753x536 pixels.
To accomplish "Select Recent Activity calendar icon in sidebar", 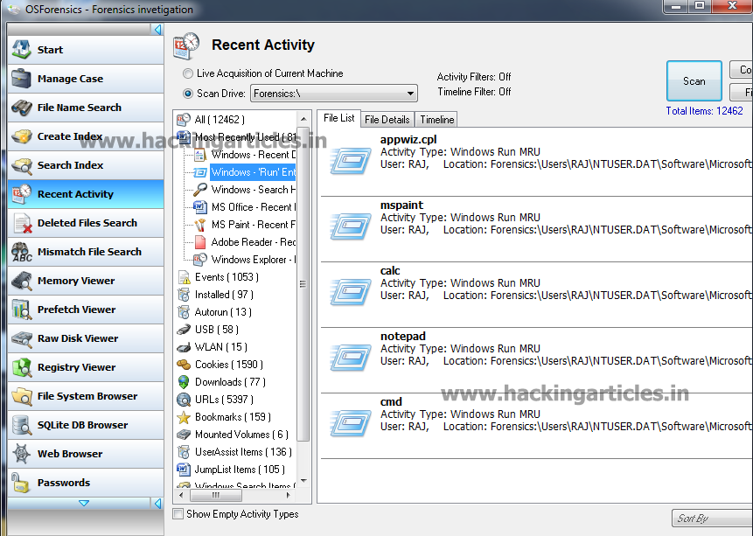I will [x=22, y=194].
